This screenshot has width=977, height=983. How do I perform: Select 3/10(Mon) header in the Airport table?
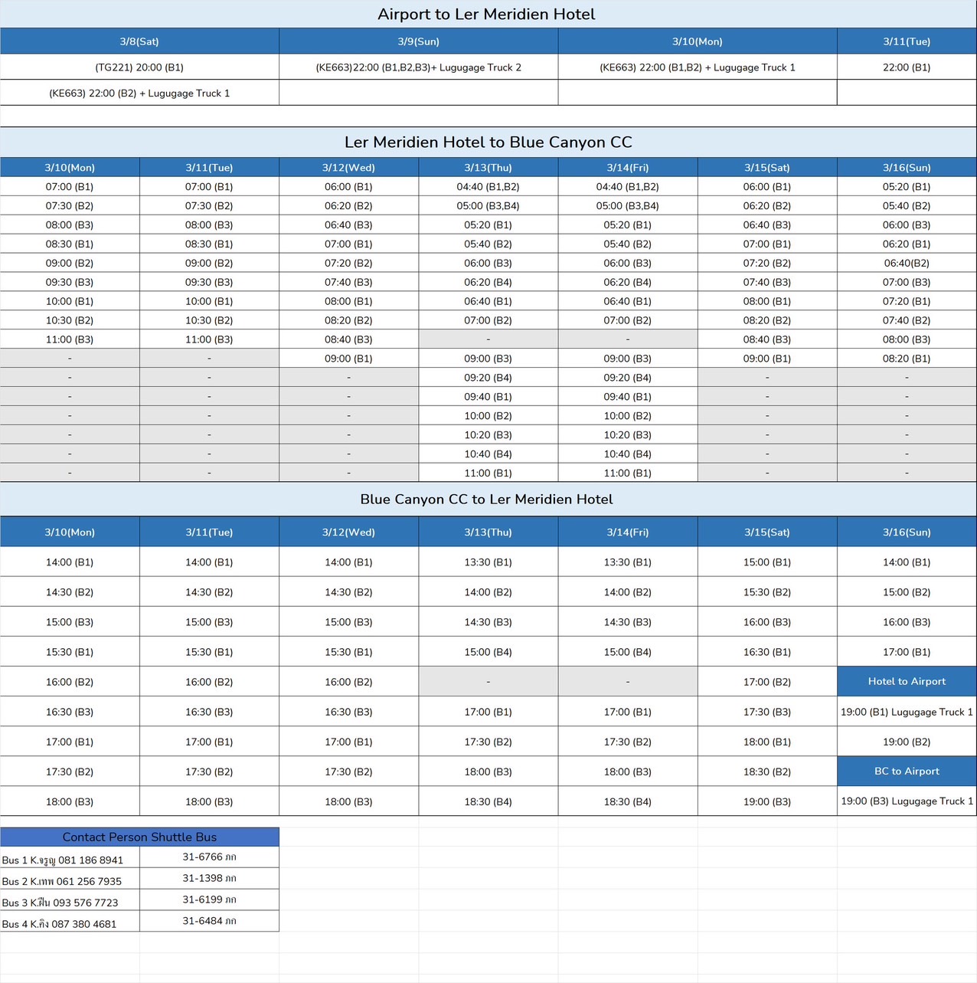click(698, 41)
